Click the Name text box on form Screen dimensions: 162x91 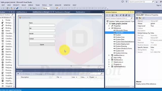[x=42, y=25]
